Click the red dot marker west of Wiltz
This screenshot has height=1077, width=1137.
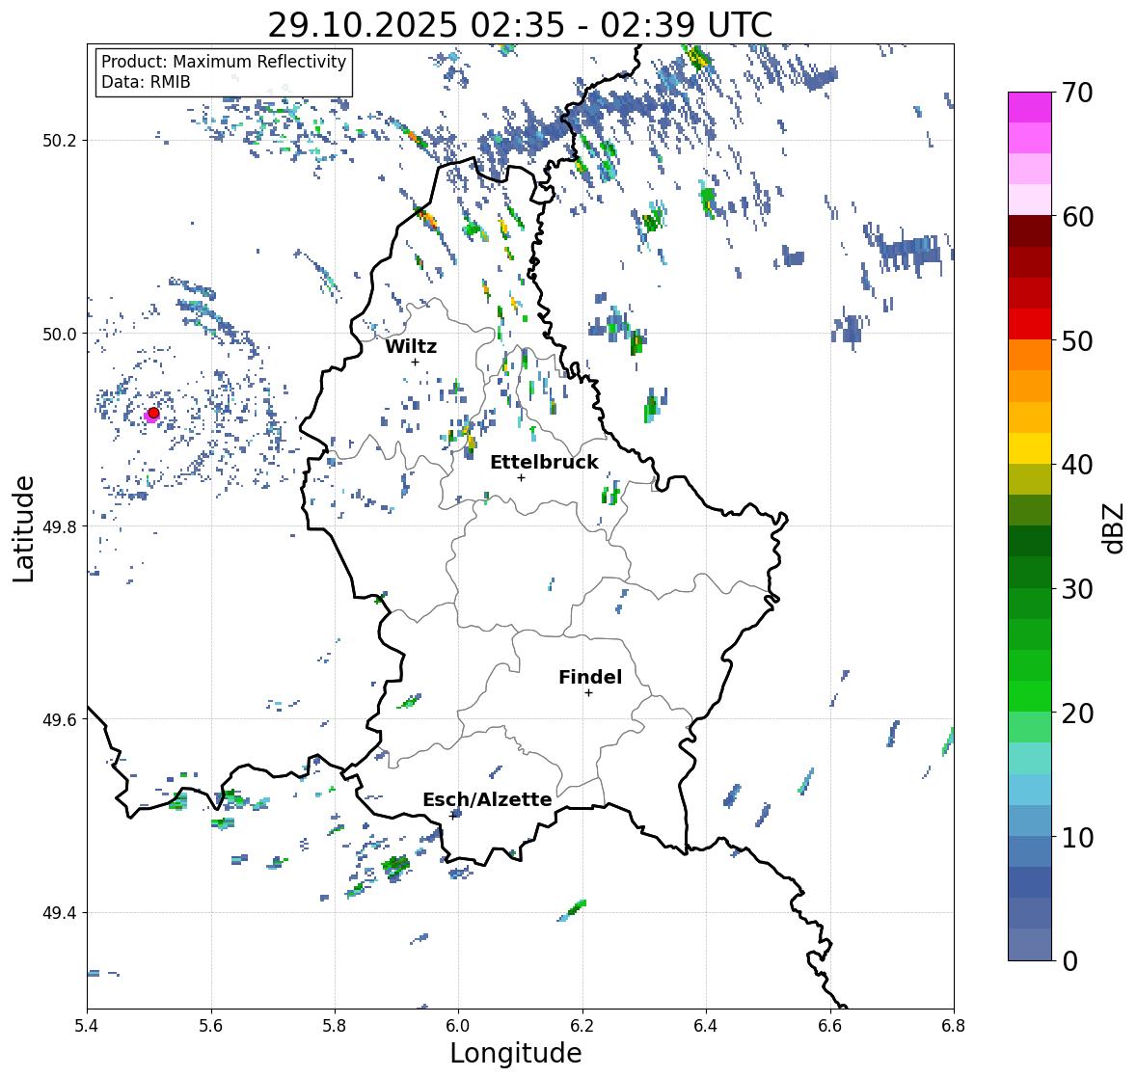tap(153, 413)
